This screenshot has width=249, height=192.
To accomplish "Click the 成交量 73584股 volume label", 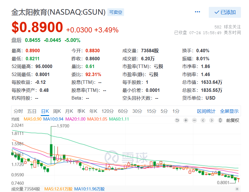I will pyautogui.click(x=26, y=189).
